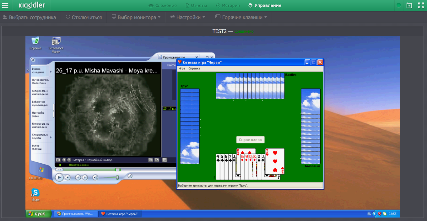Skip to next track in Media Player
427x221 pixels.
[x=85, y=178]
